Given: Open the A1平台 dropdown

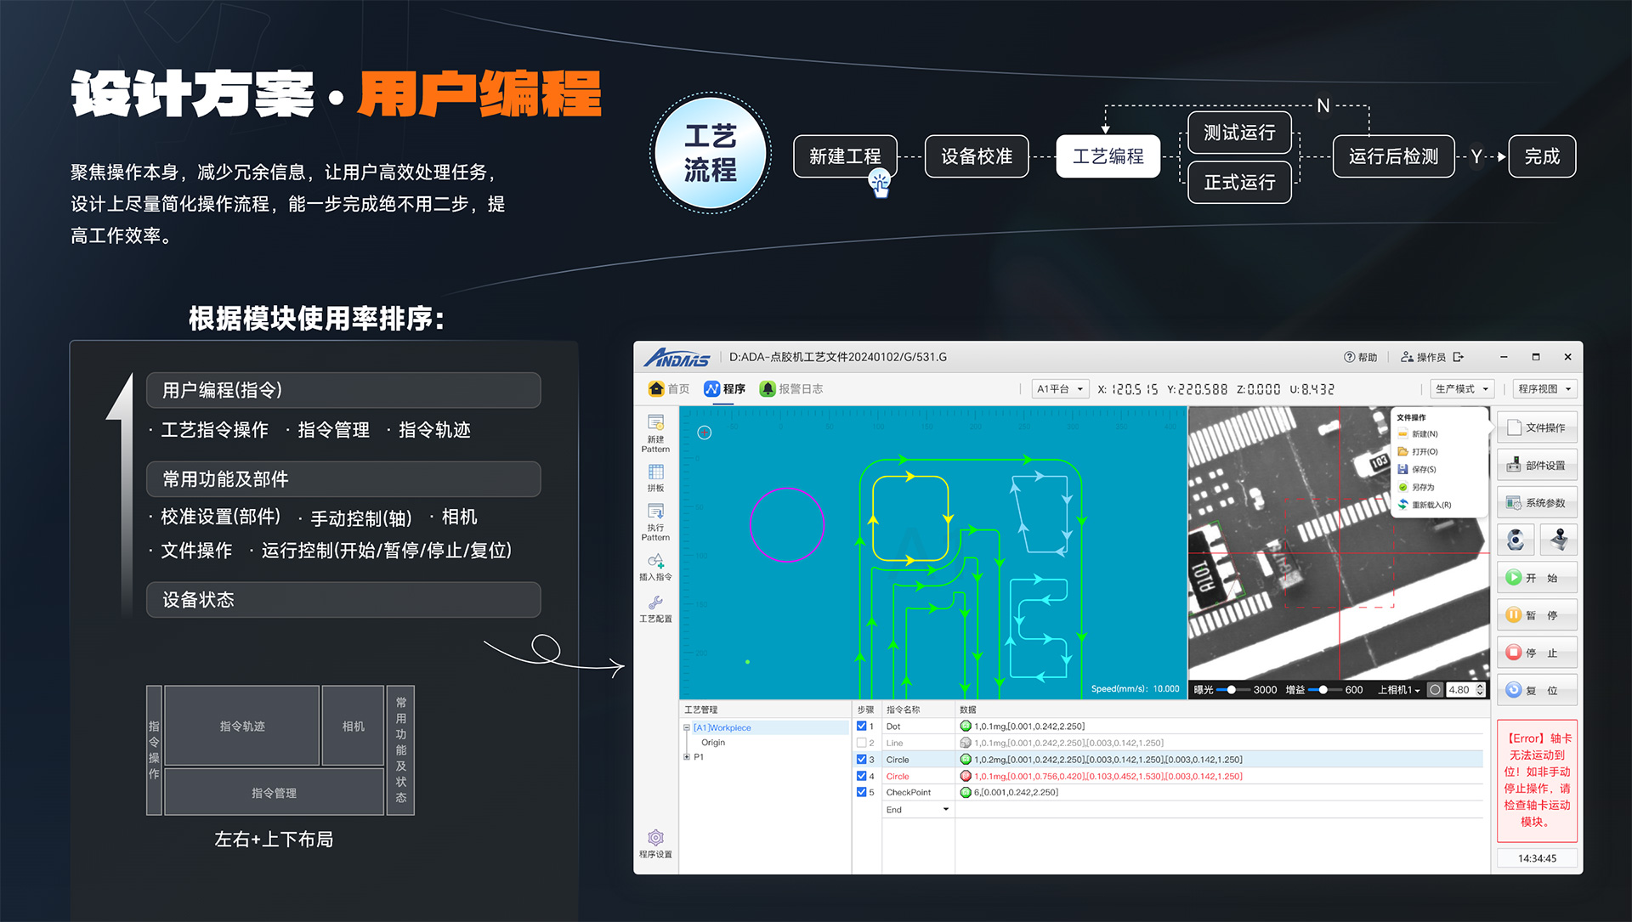Looking at the screenshot, I should tap(1059, 388).
